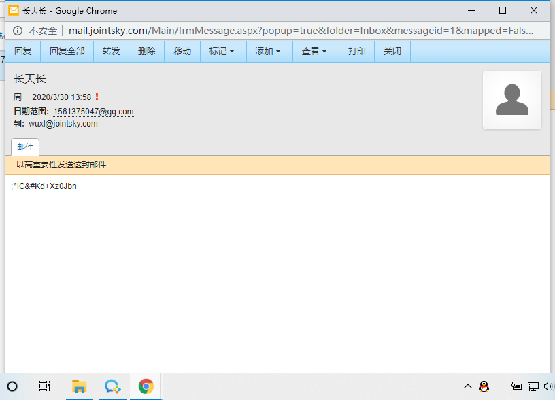Select the 邮件 tab
Screen dimensions: 555x400
[25, 147]
